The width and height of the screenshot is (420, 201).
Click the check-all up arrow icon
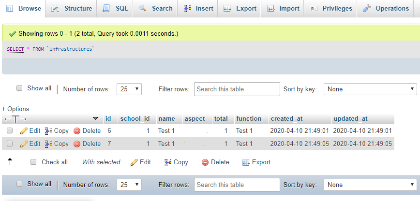tap(15, 162)
